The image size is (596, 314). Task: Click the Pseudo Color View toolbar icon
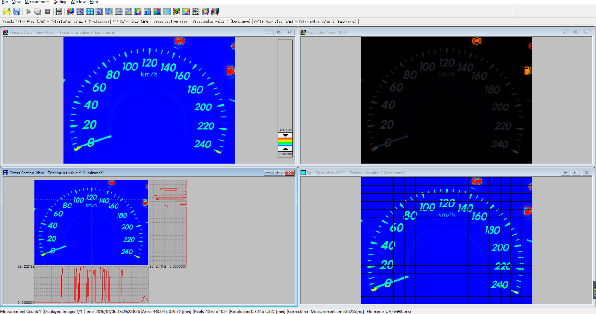[x=71, y=11]
